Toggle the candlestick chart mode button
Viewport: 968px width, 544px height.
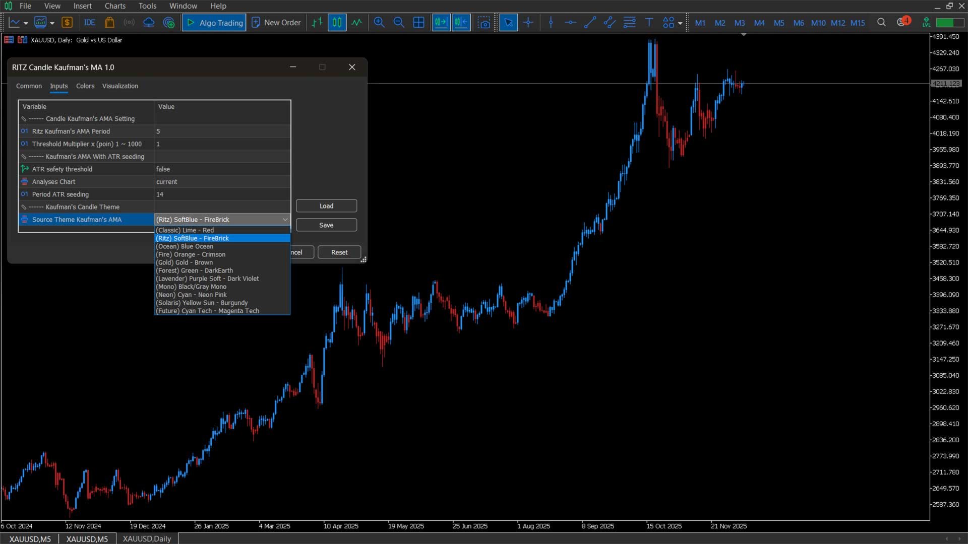click(x=337, y=23)
